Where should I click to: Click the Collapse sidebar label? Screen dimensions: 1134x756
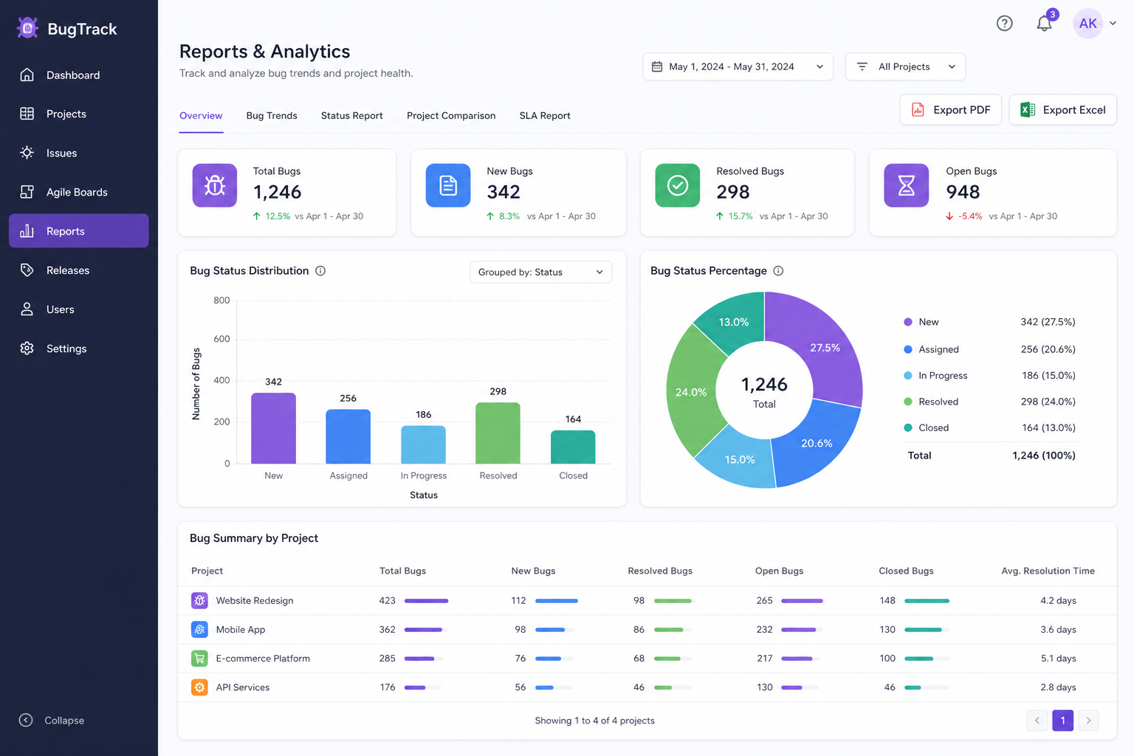tap(64, 721)
